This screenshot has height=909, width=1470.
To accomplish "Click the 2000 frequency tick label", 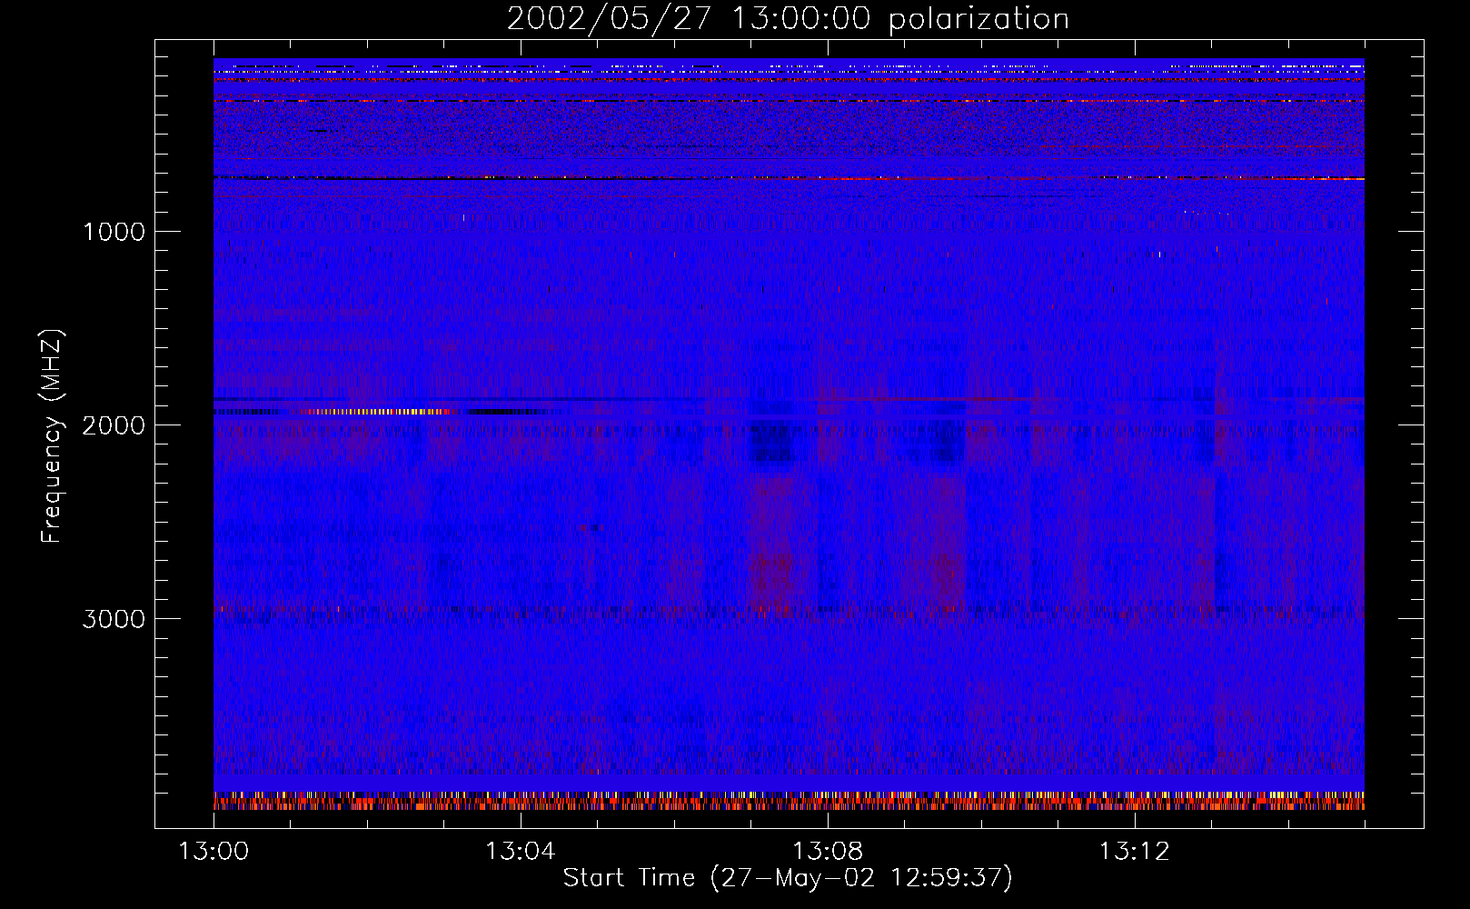I will [114, 425].
